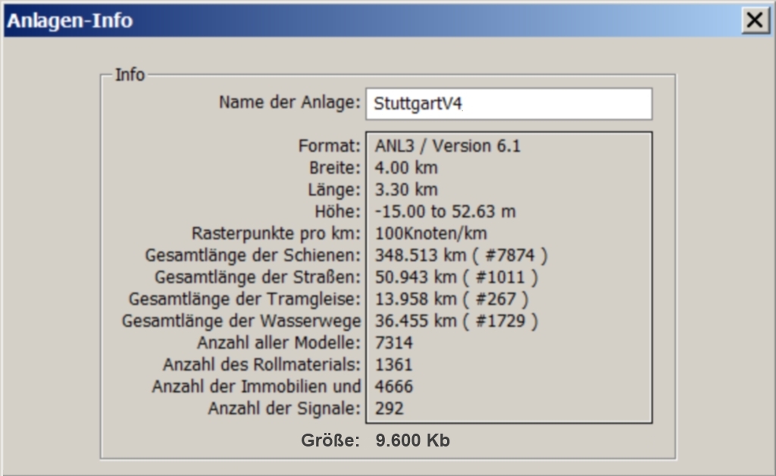Click the 'Gesamtlänge der Tramgleise:' label
Viewport: 776px width, 476px height.
(245, 299)
